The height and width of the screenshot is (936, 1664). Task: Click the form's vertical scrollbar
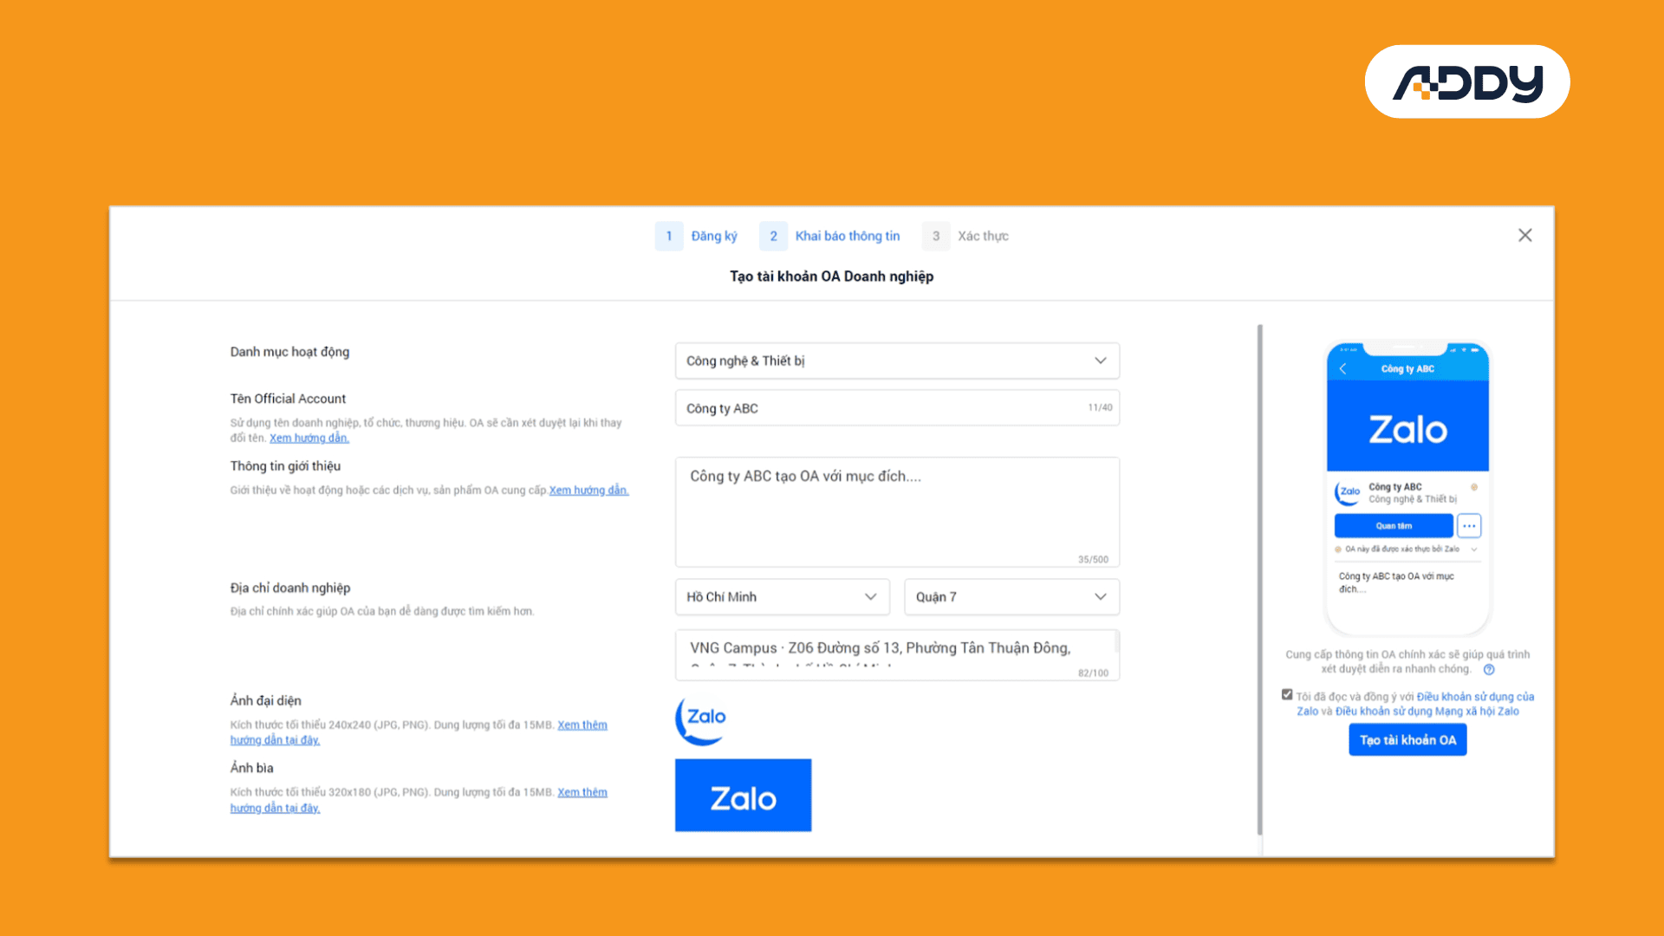tap(1260, 579)
